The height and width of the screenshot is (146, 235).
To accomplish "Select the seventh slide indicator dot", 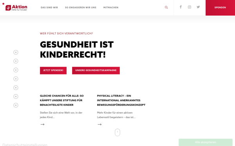I will click(x=16, y=105).
